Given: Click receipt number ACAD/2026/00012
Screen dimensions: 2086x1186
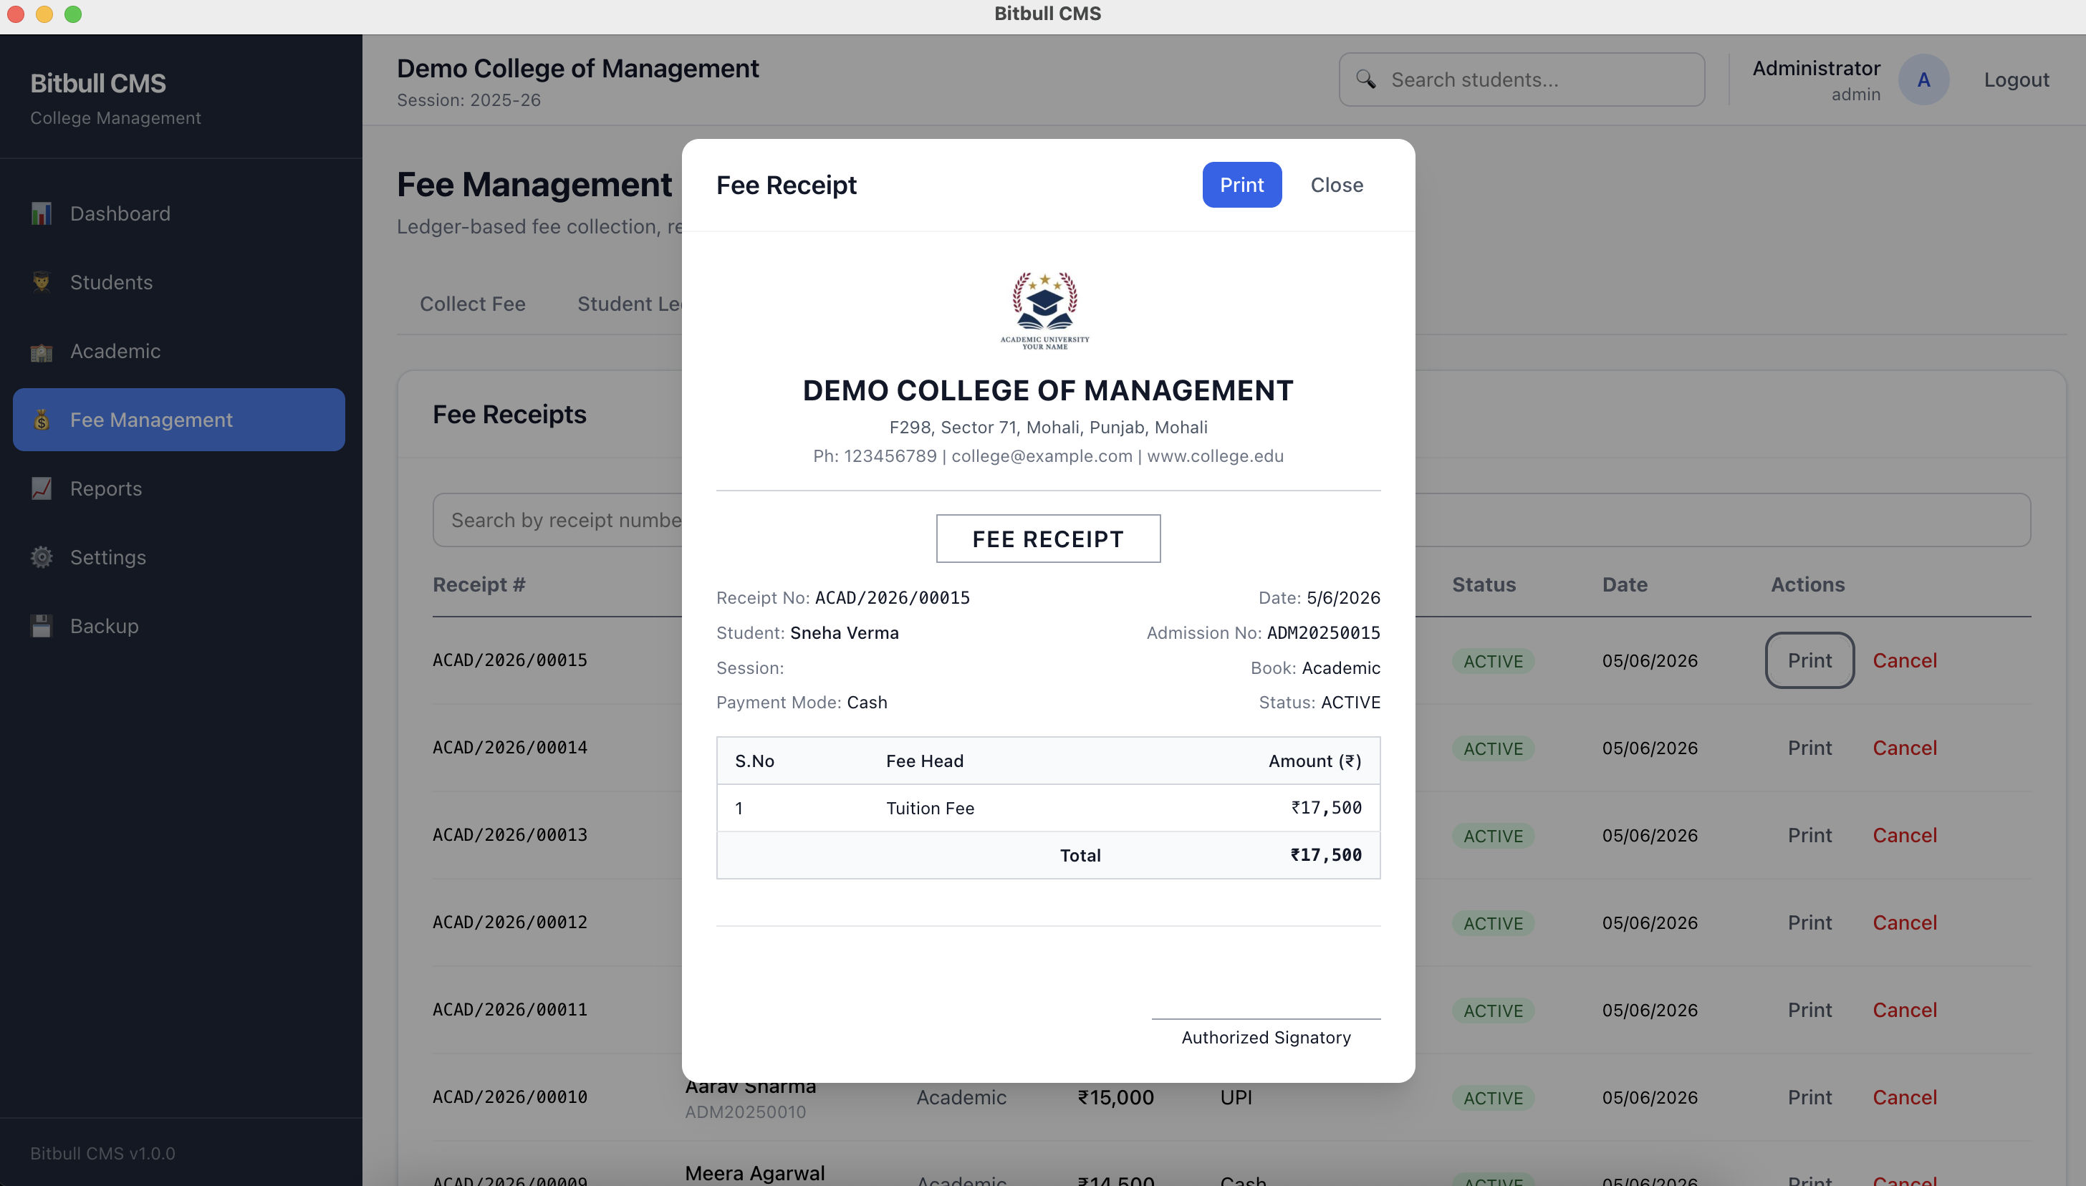Looking at the screenshot, I should point(510,921).
